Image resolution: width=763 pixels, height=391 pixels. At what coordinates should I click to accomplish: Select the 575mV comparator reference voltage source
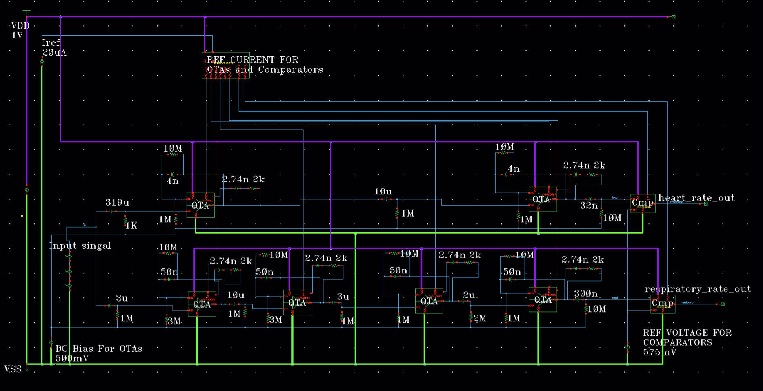[x=627, y=347]
